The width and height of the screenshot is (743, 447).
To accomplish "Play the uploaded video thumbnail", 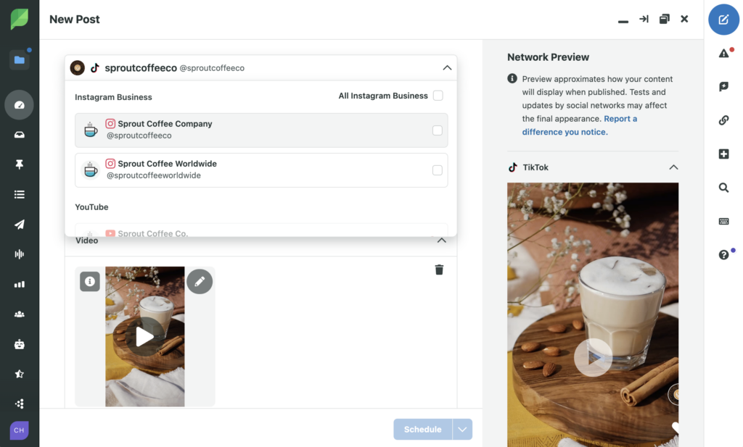I will (145, 336).
